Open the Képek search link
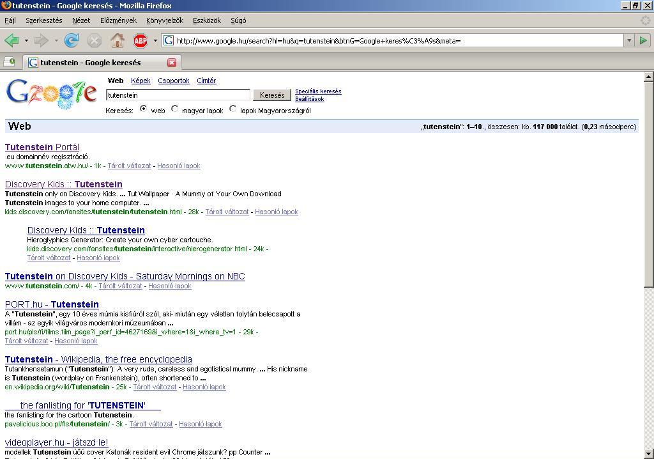Screen dimensions: 654x459 coord(141,81)
